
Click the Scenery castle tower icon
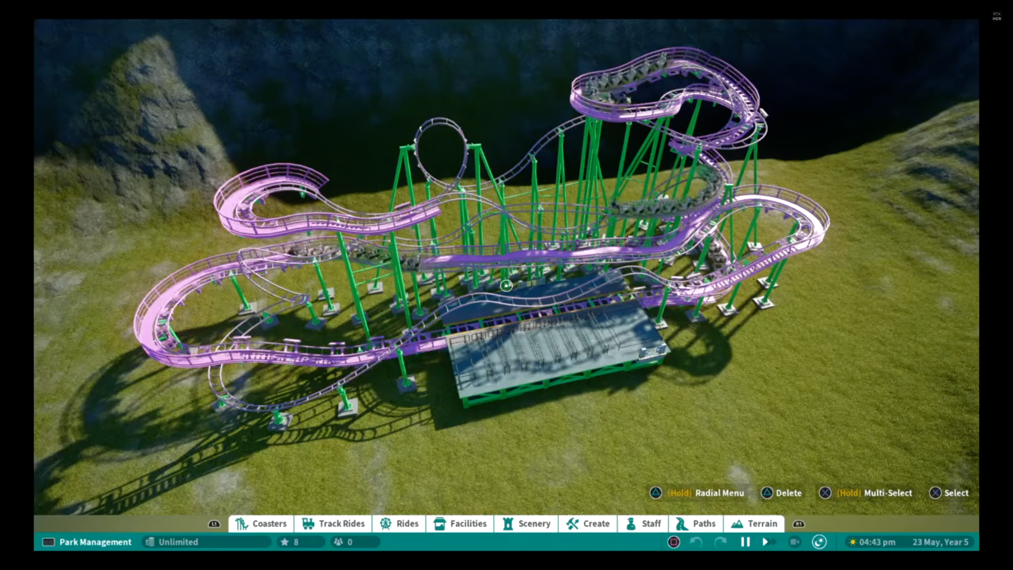coord(508,524)
